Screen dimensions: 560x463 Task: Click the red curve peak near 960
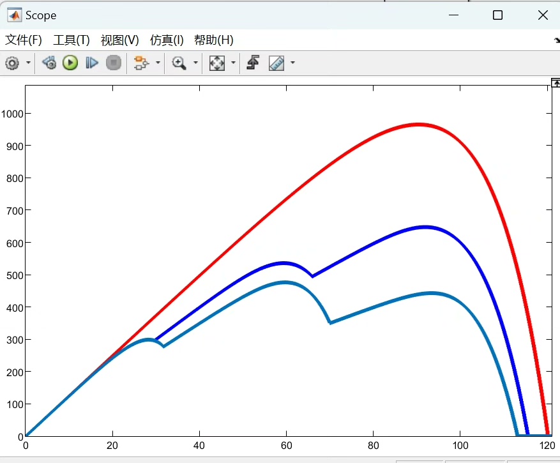pos(419,125)
